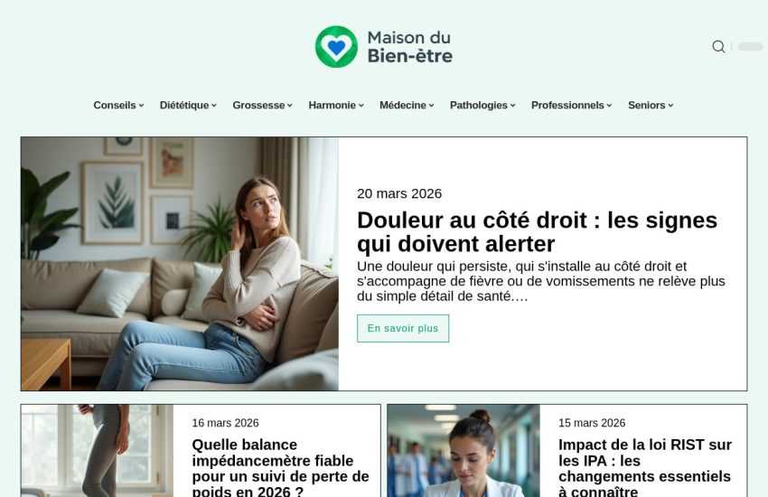Select the Professionnels menu item
The width and height of the screenshot is (768, 497).
tap(572, 106)
